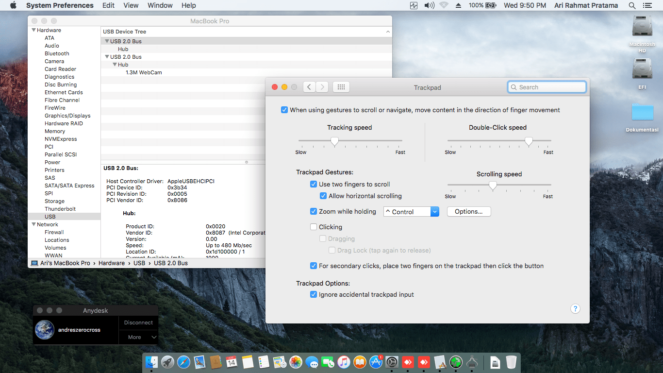The image size is (663, 373).
Task: Open the More dropdown in Anydesk
Action: pyautogui.click(x=138, y=337)
